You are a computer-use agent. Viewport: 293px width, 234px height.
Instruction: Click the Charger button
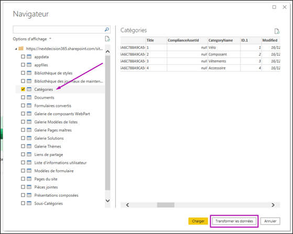point(198,221)
